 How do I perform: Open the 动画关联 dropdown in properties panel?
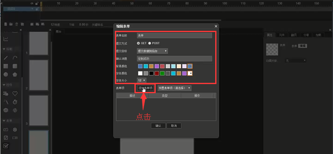(x=296, y=61)
